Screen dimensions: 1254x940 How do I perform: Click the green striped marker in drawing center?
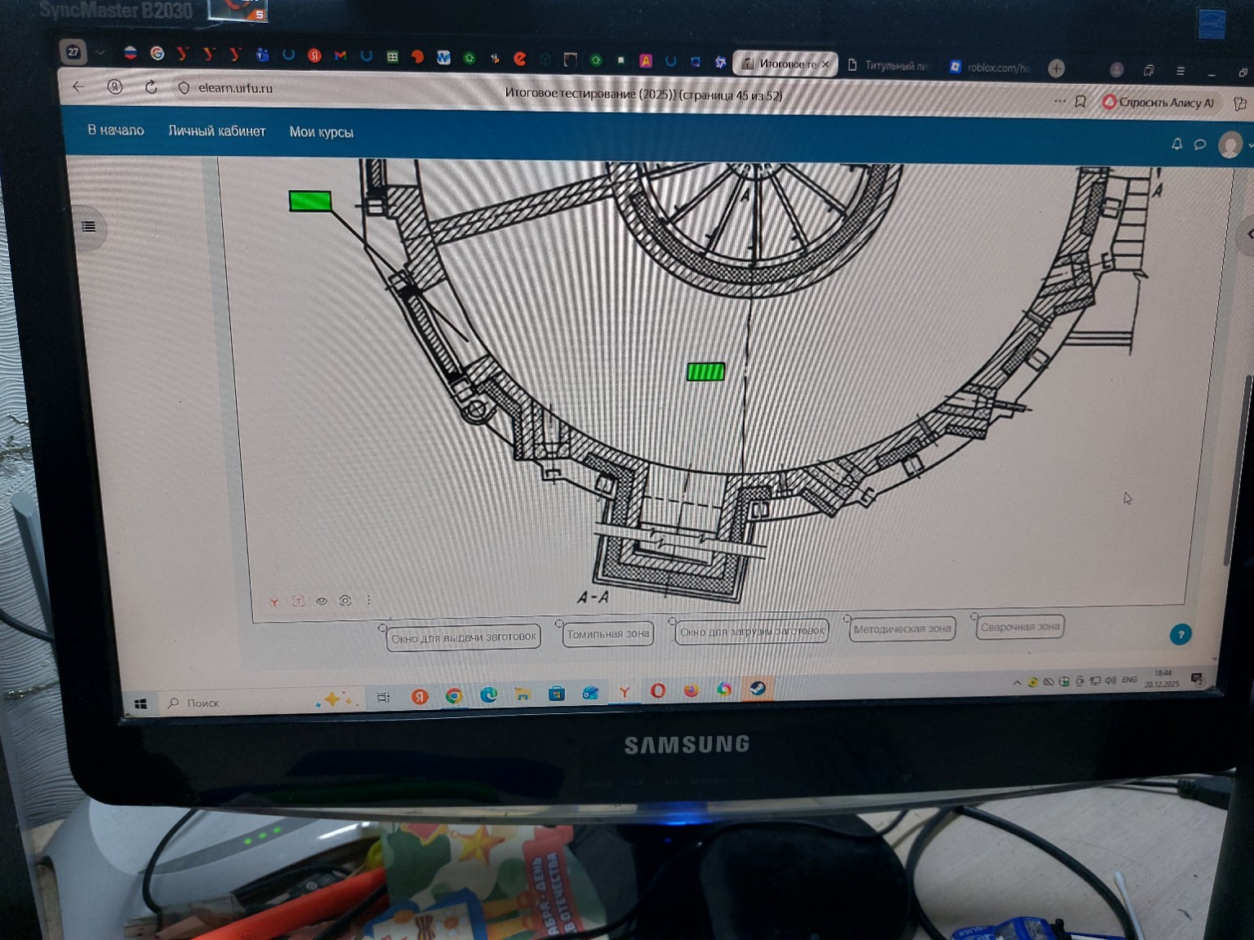pyautogui.click(x=705, y=372)
